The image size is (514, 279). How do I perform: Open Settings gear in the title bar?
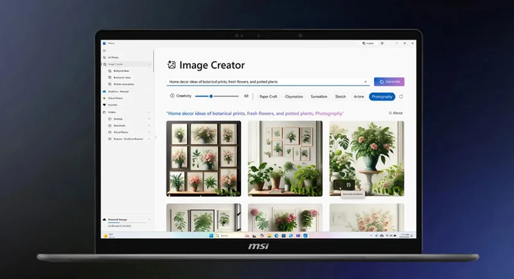coord(382,44)
